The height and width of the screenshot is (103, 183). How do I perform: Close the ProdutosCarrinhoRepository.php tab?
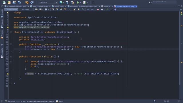click(100, 6)
